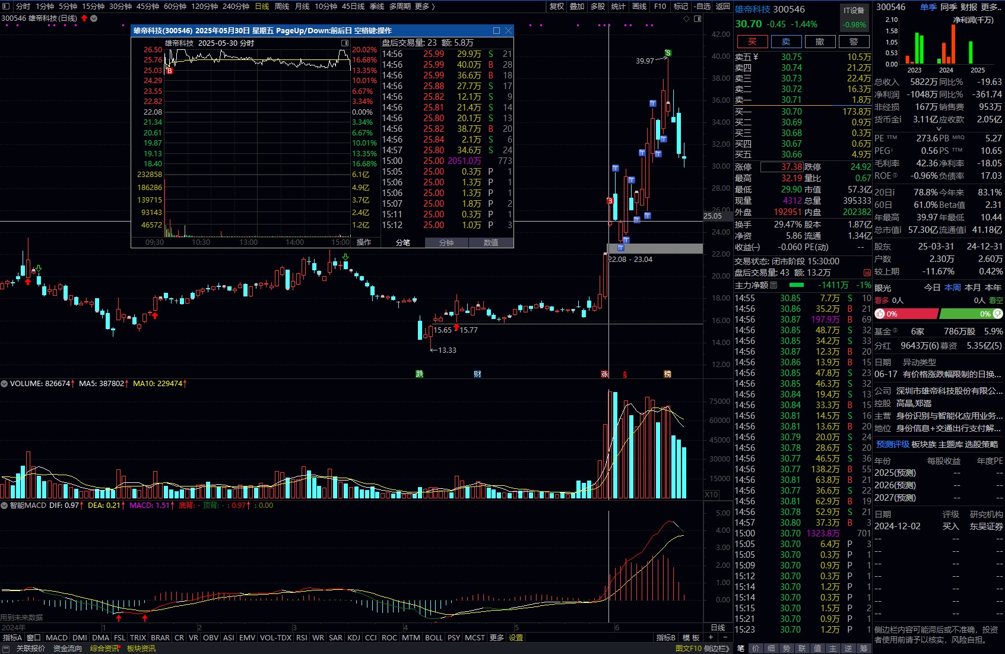
Task: Click the red B marker on the daily candlestick
Action: 610,201
